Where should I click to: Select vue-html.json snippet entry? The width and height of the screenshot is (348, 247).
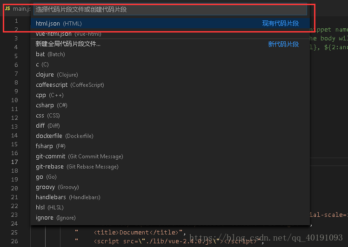pyautogui.click(x=170, y=34)
